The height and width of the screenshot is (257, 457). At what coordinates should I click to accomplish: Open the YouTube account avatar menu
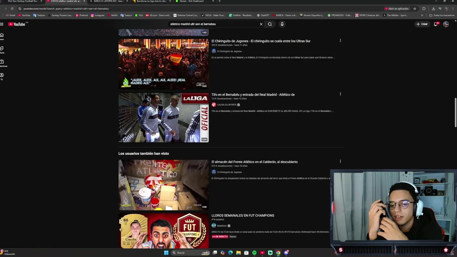click(x=446, y=24)
